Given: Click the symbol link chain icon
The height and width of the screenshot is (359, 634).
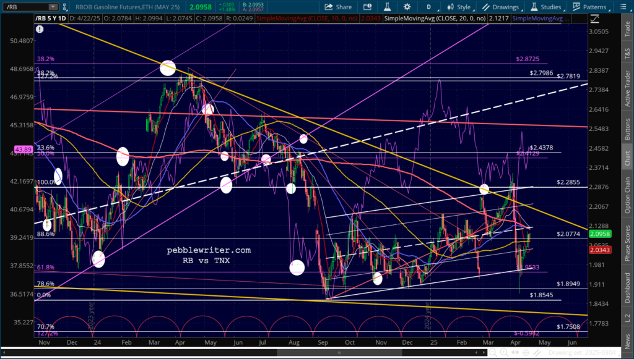Looking at the screenshot, I should pos(65,7).
